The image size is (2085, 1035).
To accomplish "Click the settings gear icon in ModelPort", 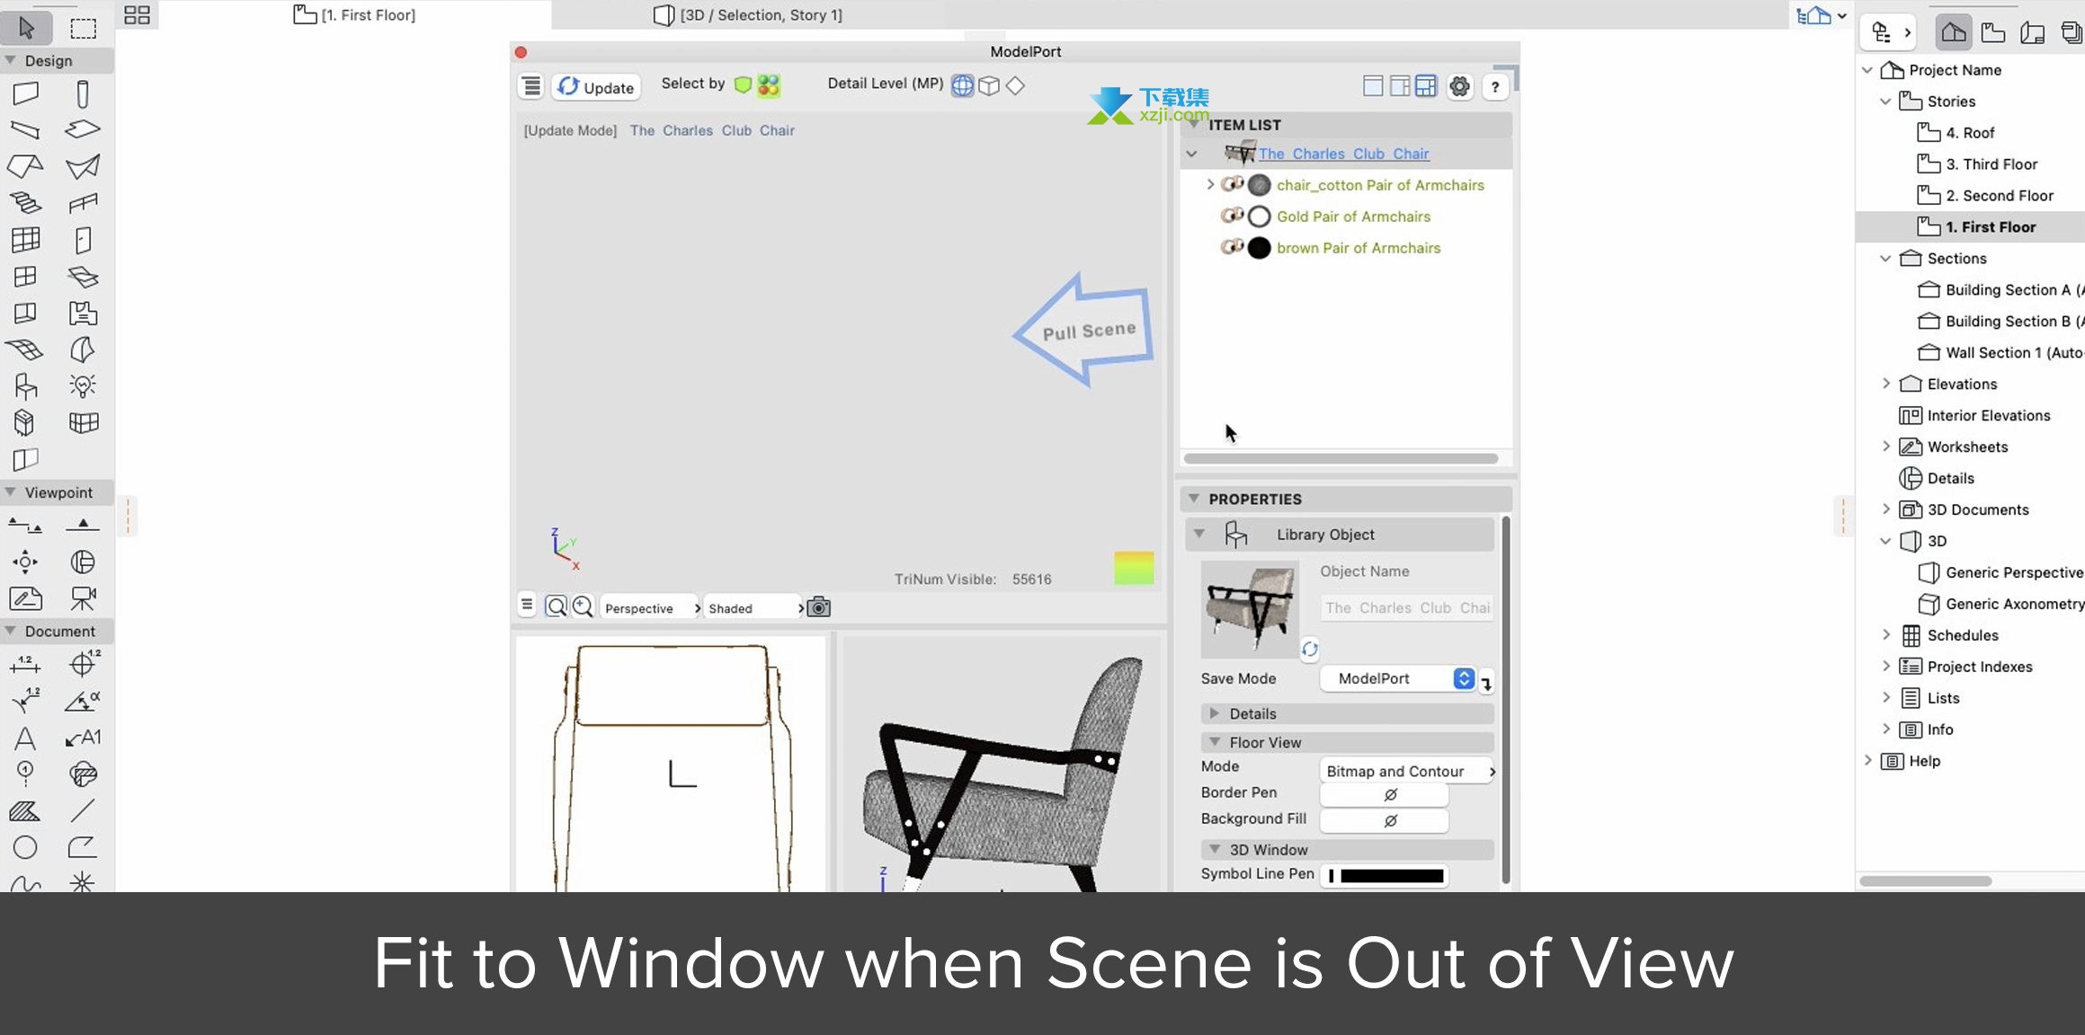I will coord(1460,85).
